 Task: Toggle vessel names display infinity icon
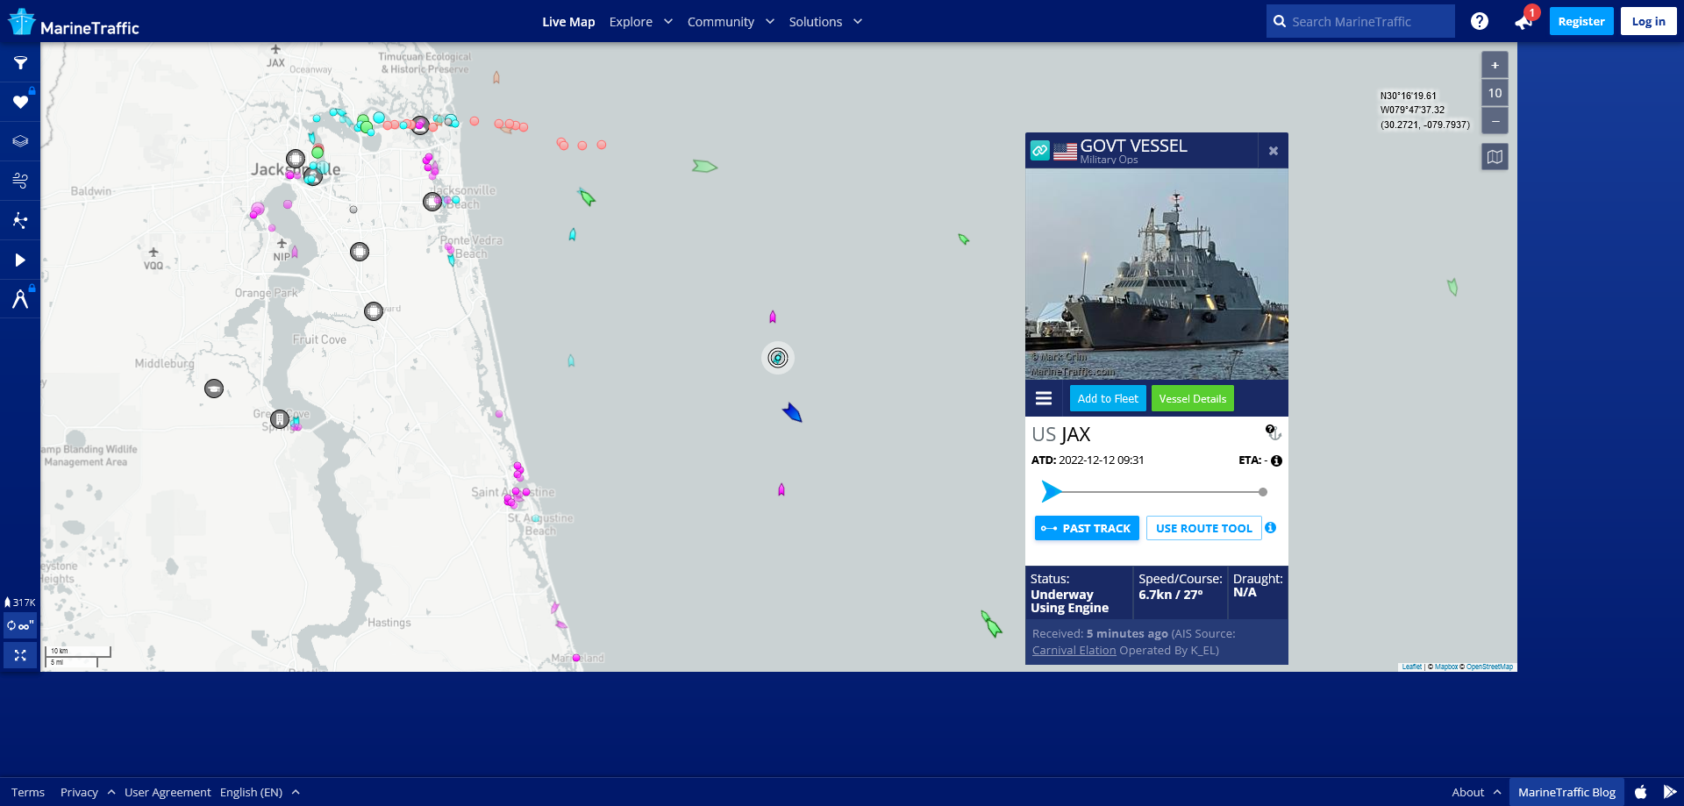pos(20,625)
